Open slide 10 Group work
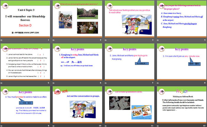207x127 pixels. [77, 105]
